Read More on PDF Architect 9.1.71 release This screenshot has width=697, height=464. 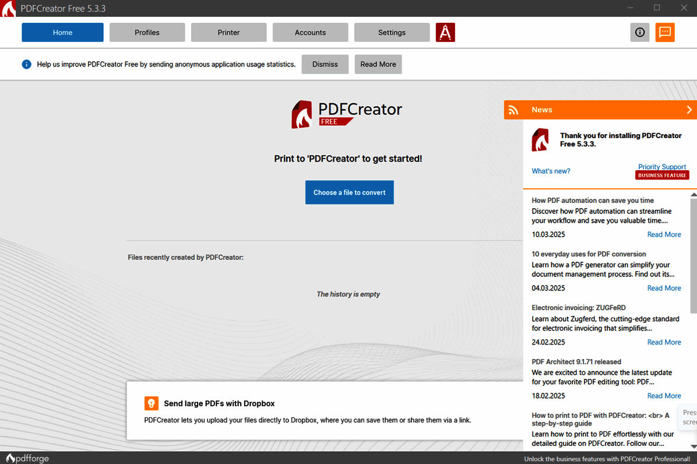(x=664, y=396)
